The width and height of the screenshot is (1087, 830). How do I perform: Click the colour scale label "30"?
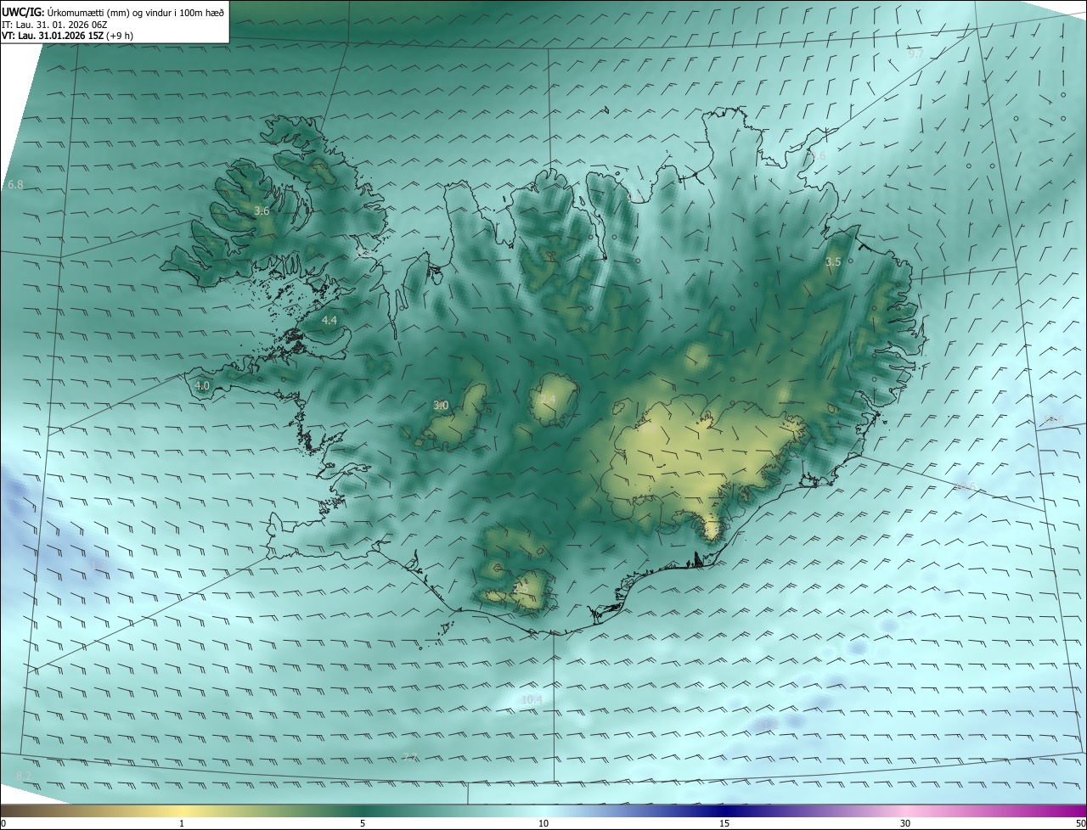click(905, 823)
